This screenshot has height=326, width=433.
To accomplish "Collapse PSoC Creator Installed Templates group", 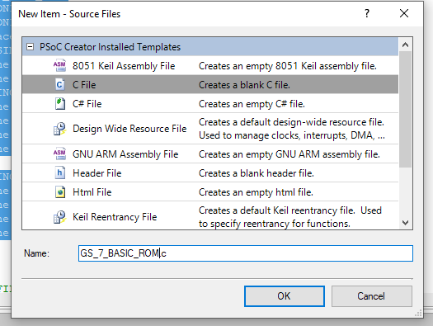I will [x=30, y=47].
